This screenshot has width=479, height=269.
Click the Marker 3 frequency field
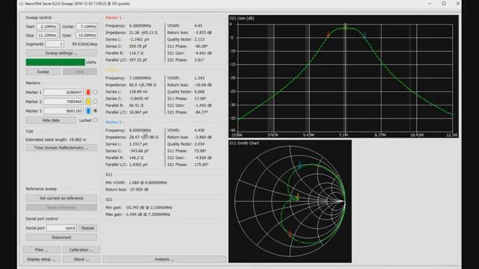click(x=64, y=111)
